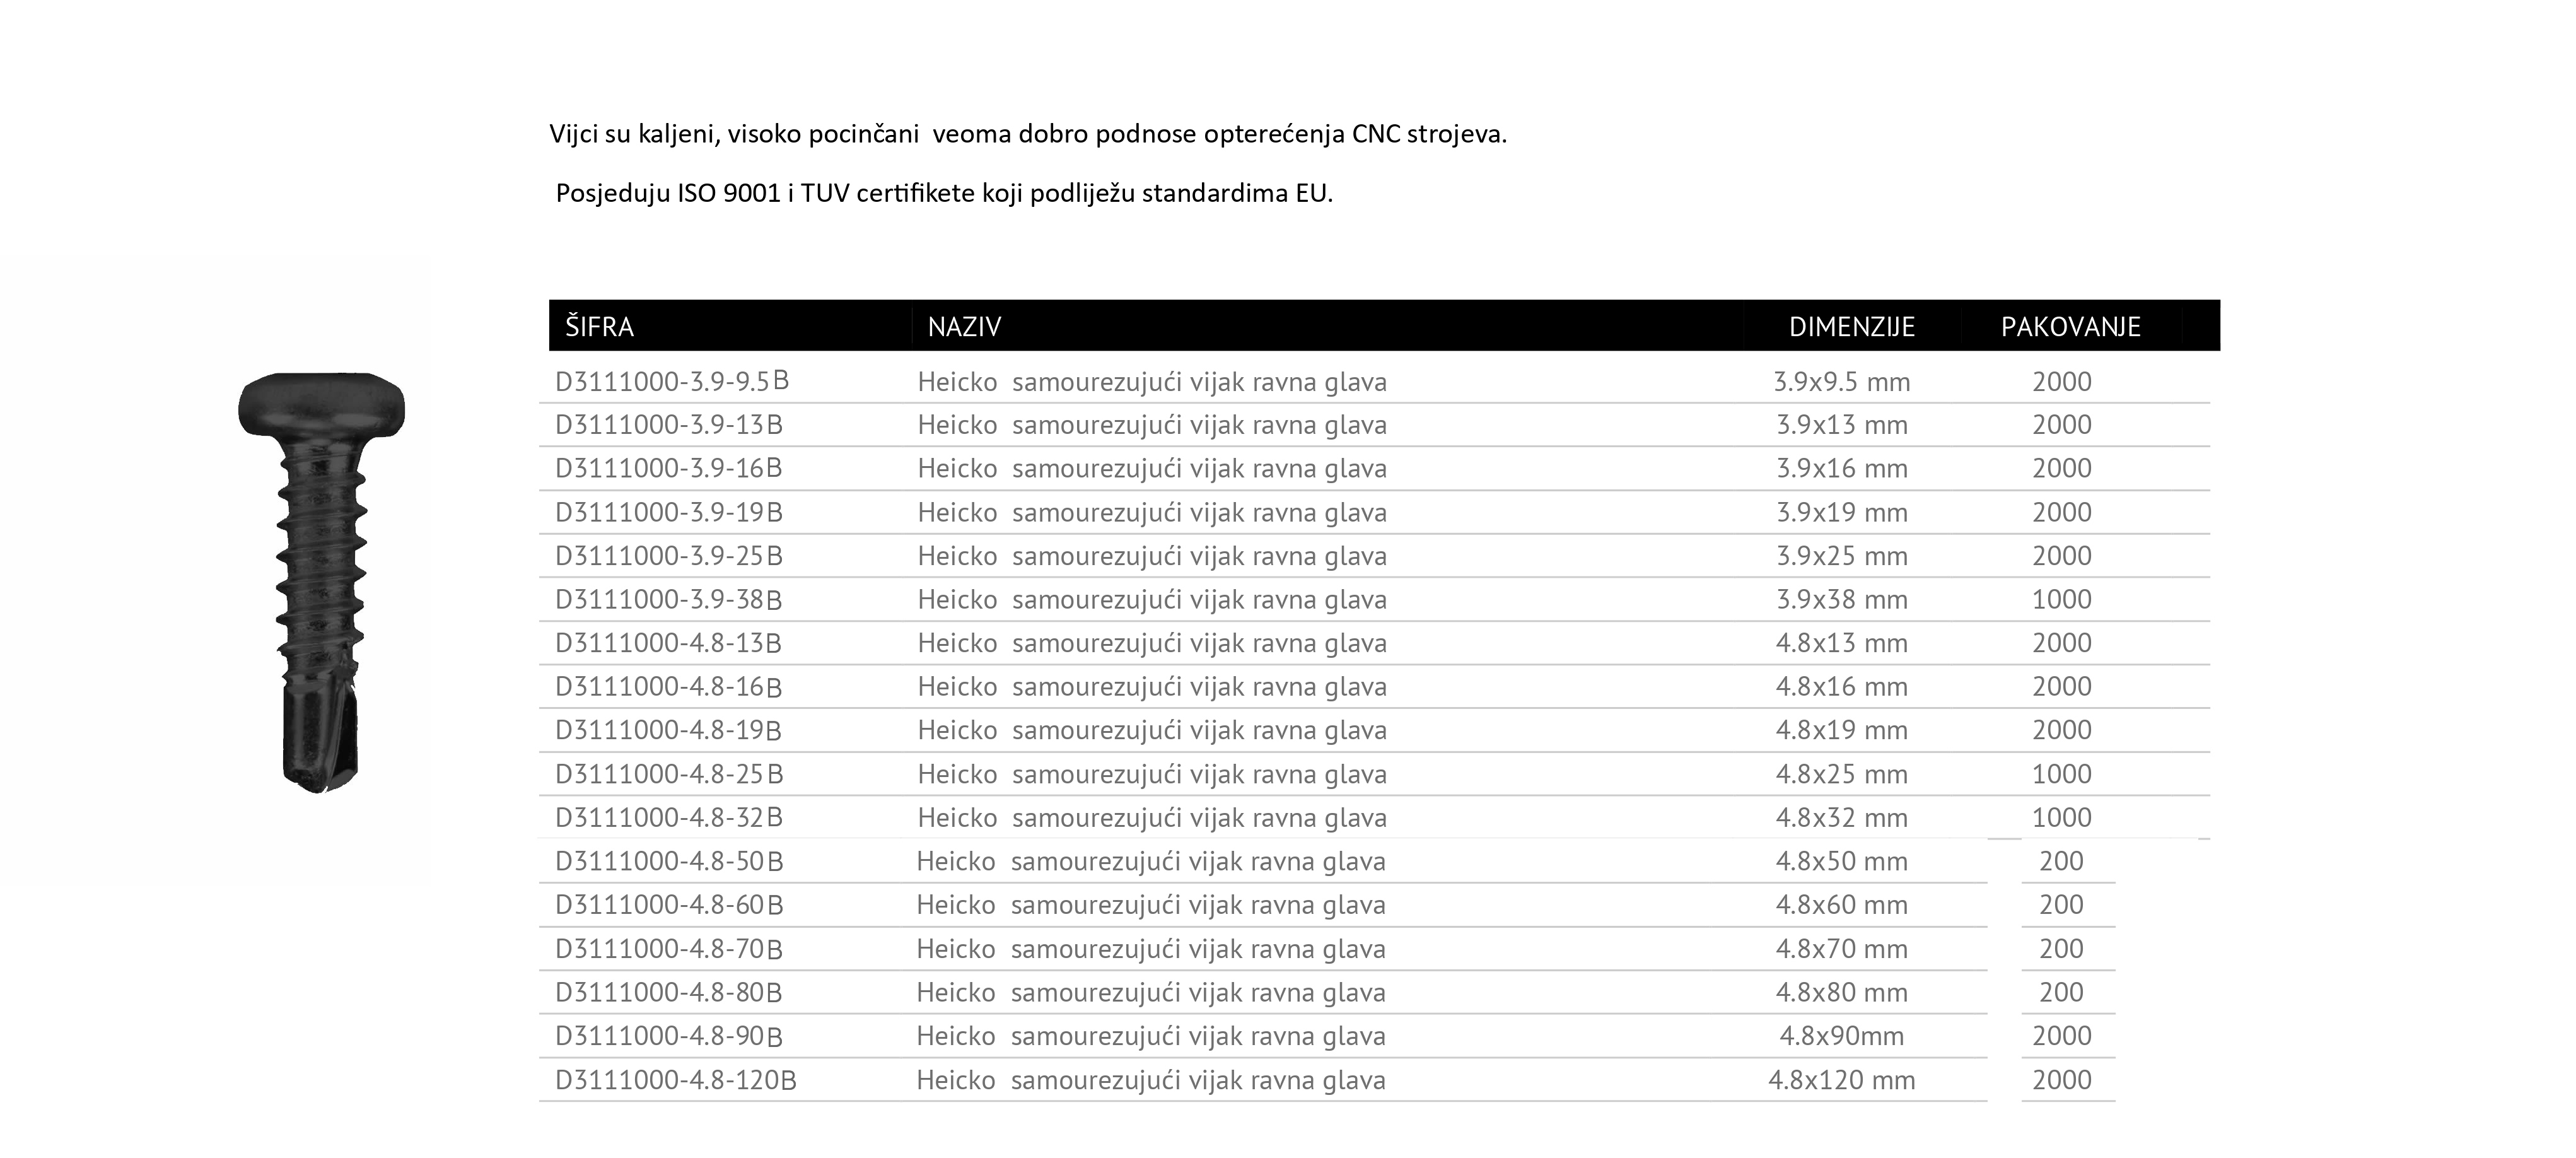Click the ISO 9001 certificate text line
Screen dimensions: 2576x1158
pyautogui.click(x=944, y=193)
